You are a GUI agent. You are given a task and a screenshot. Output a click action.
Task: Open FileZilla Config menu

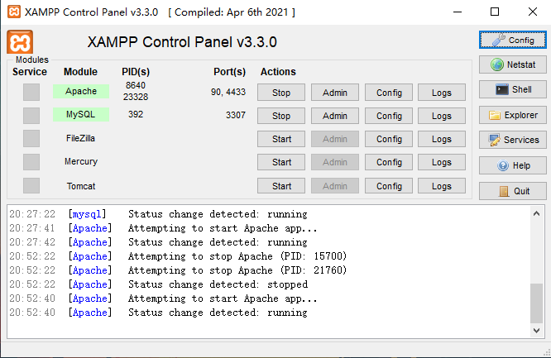(389, 139)
